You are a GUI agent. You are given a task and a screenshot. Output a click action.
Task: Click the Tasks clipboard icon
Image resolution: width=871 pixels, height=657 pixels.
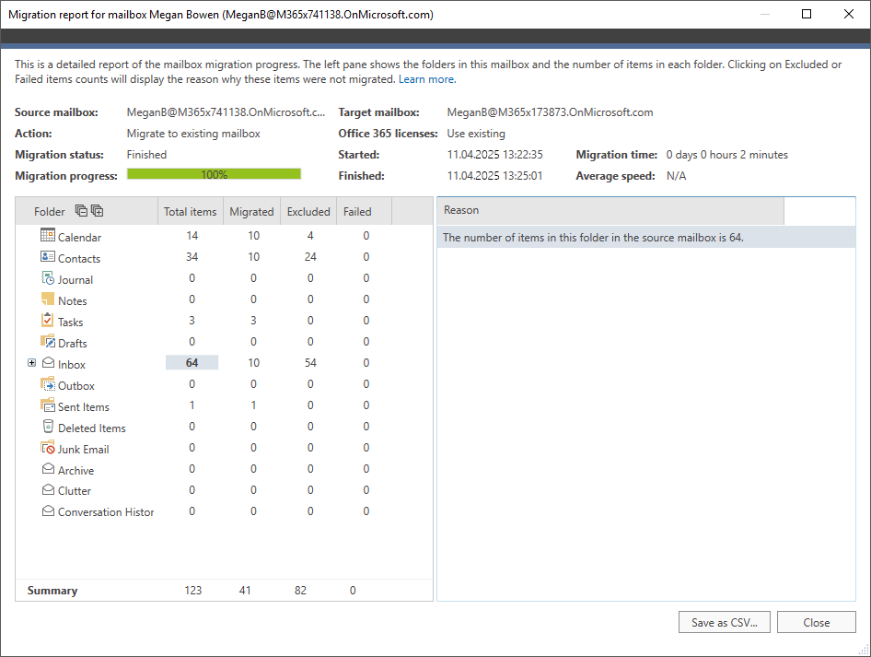pos(48,321)
